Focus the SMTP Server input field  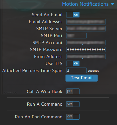(x=86, y=29)
